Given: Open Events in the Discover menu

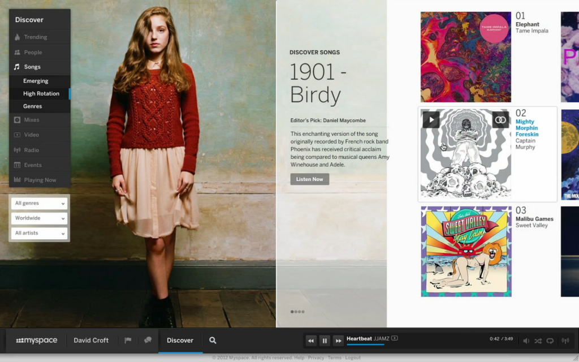Looking at the screenshot, I should (40, 165).
